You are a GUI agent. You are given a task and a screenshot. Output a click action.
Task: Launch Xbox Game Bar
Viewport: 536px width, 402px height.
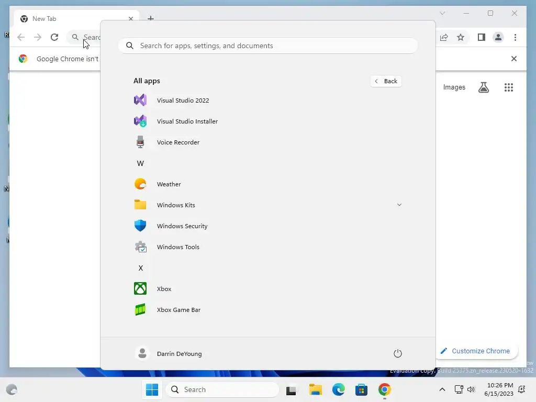point(267,310)
